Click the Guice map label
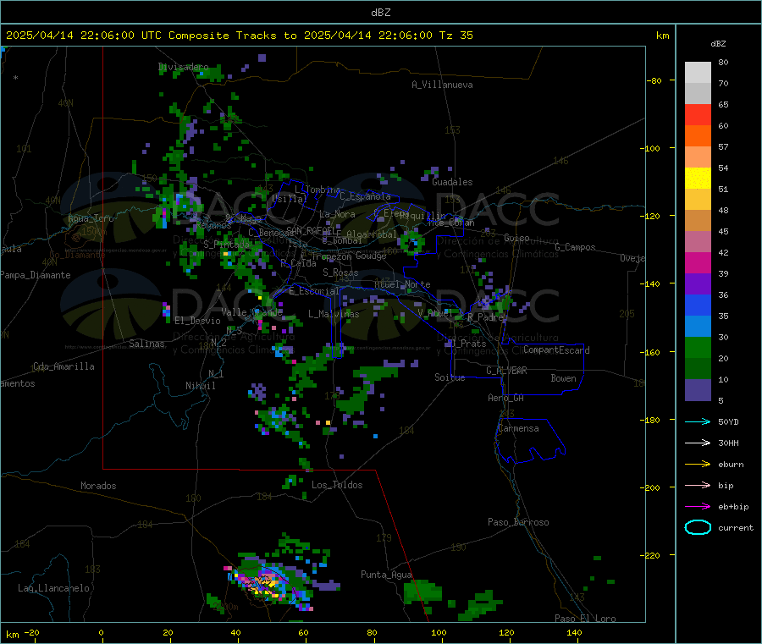This screenshot has width=762, height=644. tap(516, 238)
